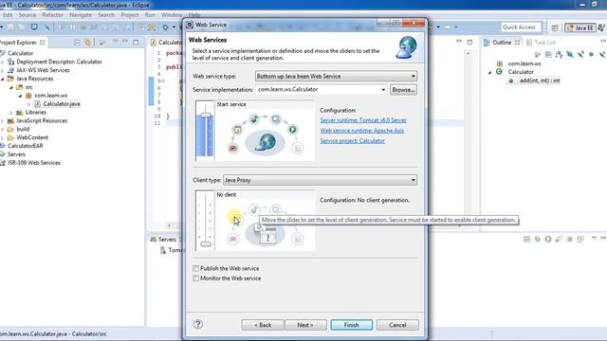Click the com.learn.ws package icon in Outline

point(500,63)
